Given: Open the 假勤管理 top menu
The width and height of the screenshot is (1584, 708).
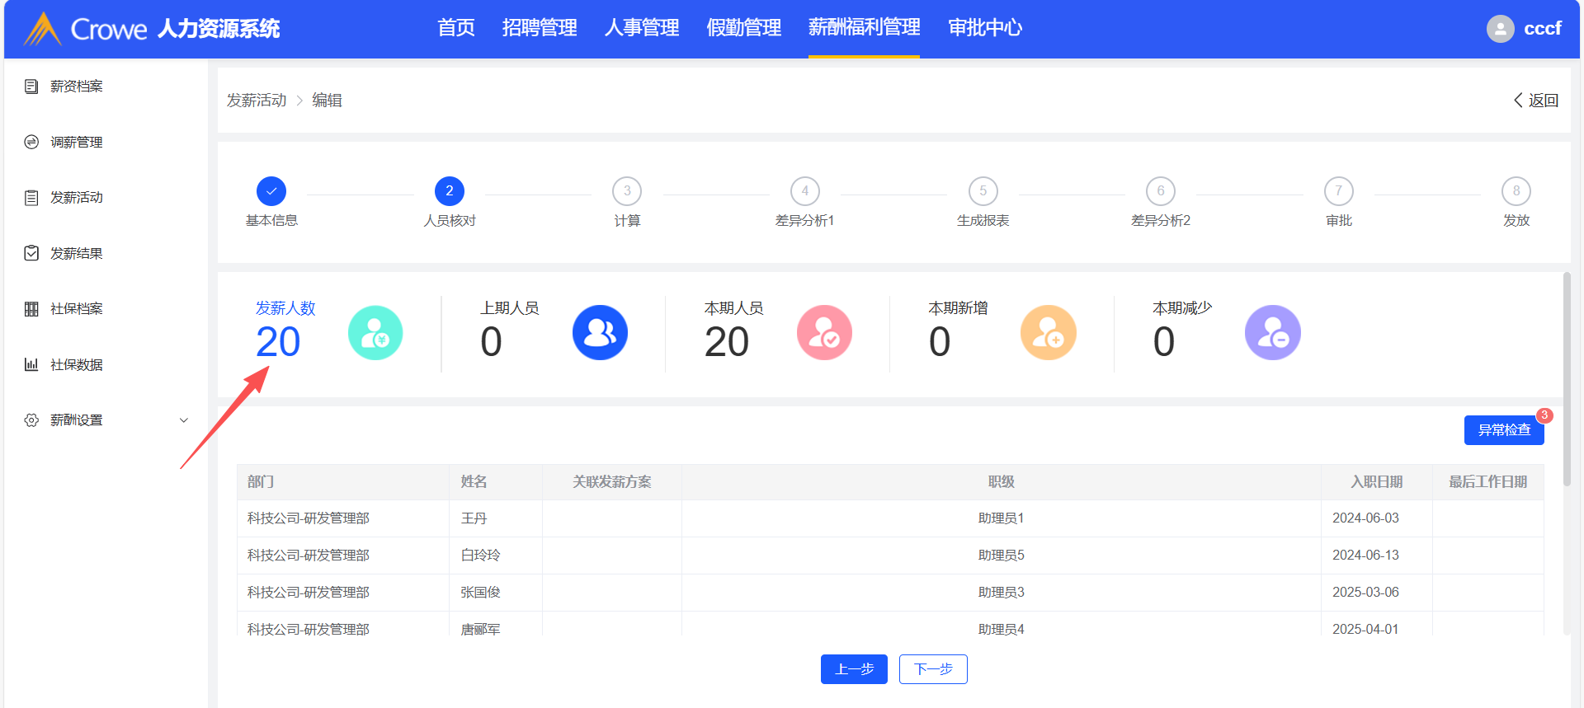Looking at the screenshot, I should coord(744,28).
